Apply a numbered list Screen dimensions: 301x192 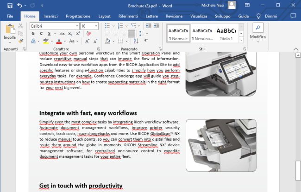pos(120,26)
